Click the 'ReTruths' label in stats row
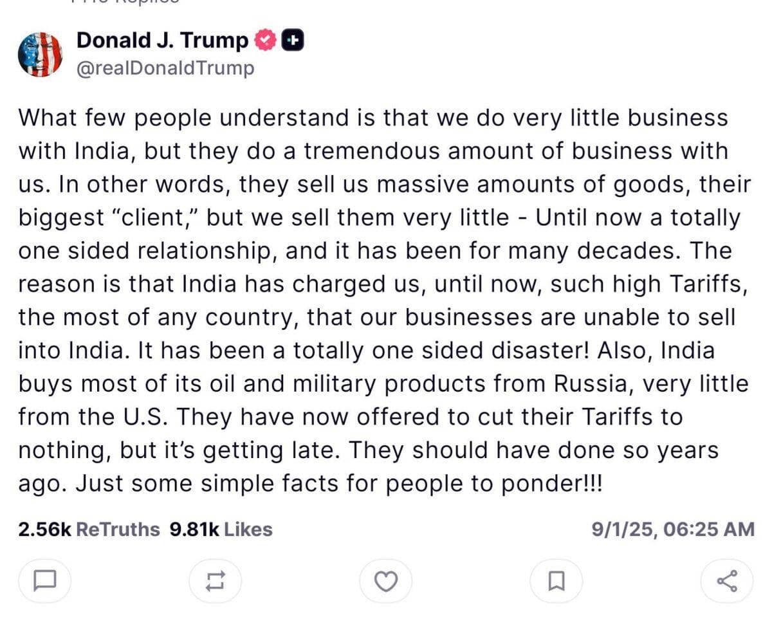This screenshot has height=617, width=772. coord(117,530)
